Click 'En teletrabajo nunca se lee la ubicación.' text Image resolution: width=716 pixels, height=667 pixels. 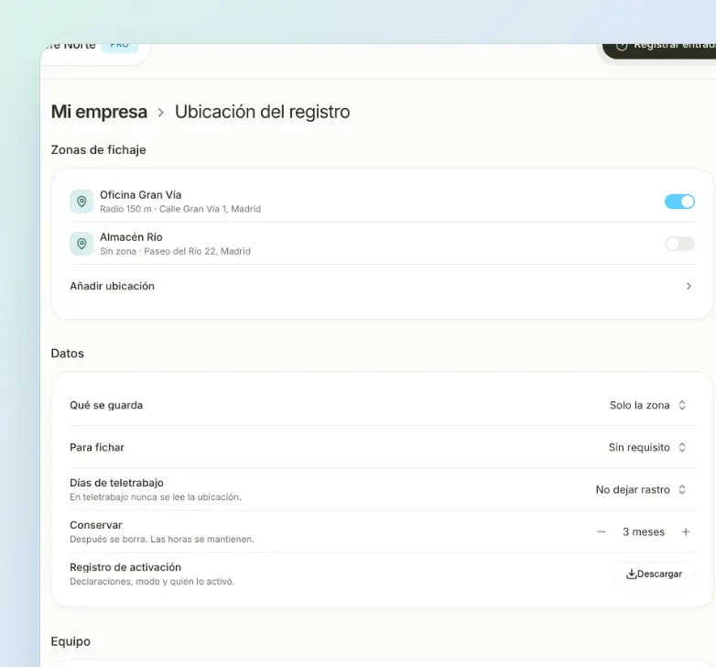point(156,498)
